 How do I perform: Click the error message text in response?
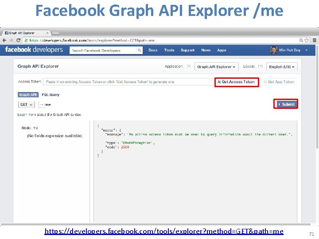[x=209, y=135]
